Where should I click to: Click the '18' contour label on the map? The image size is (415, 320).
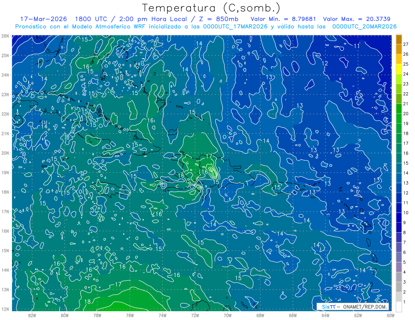coord(87,302)
